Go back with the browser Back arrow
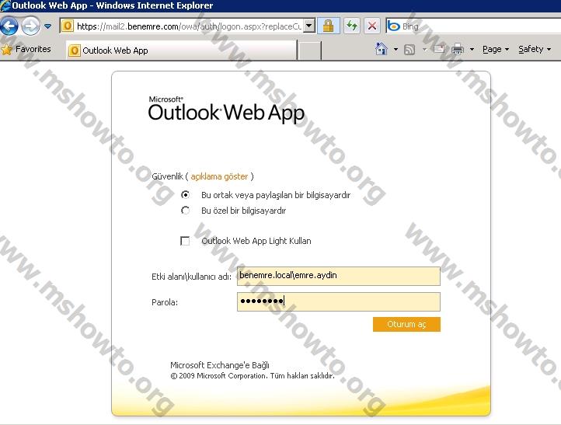This screenshot has height=425, width=561. pyautogui.click(x=9, y=26)
